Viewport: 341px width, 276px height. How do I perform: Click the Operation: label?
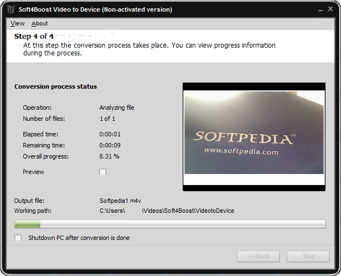(x=37, y=108)
